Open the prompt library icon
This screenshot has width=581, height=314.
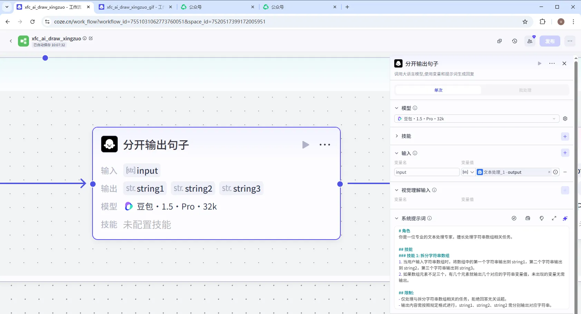[x=528, y=218]
